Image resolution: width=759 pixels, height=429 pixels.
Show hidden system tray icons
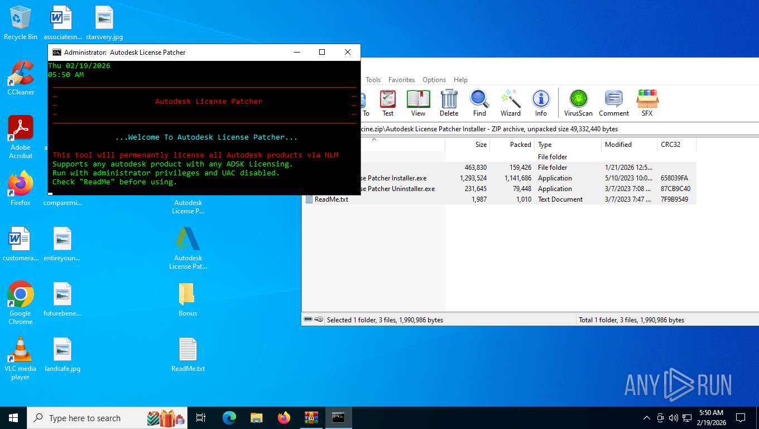click(x=646, y=418)
